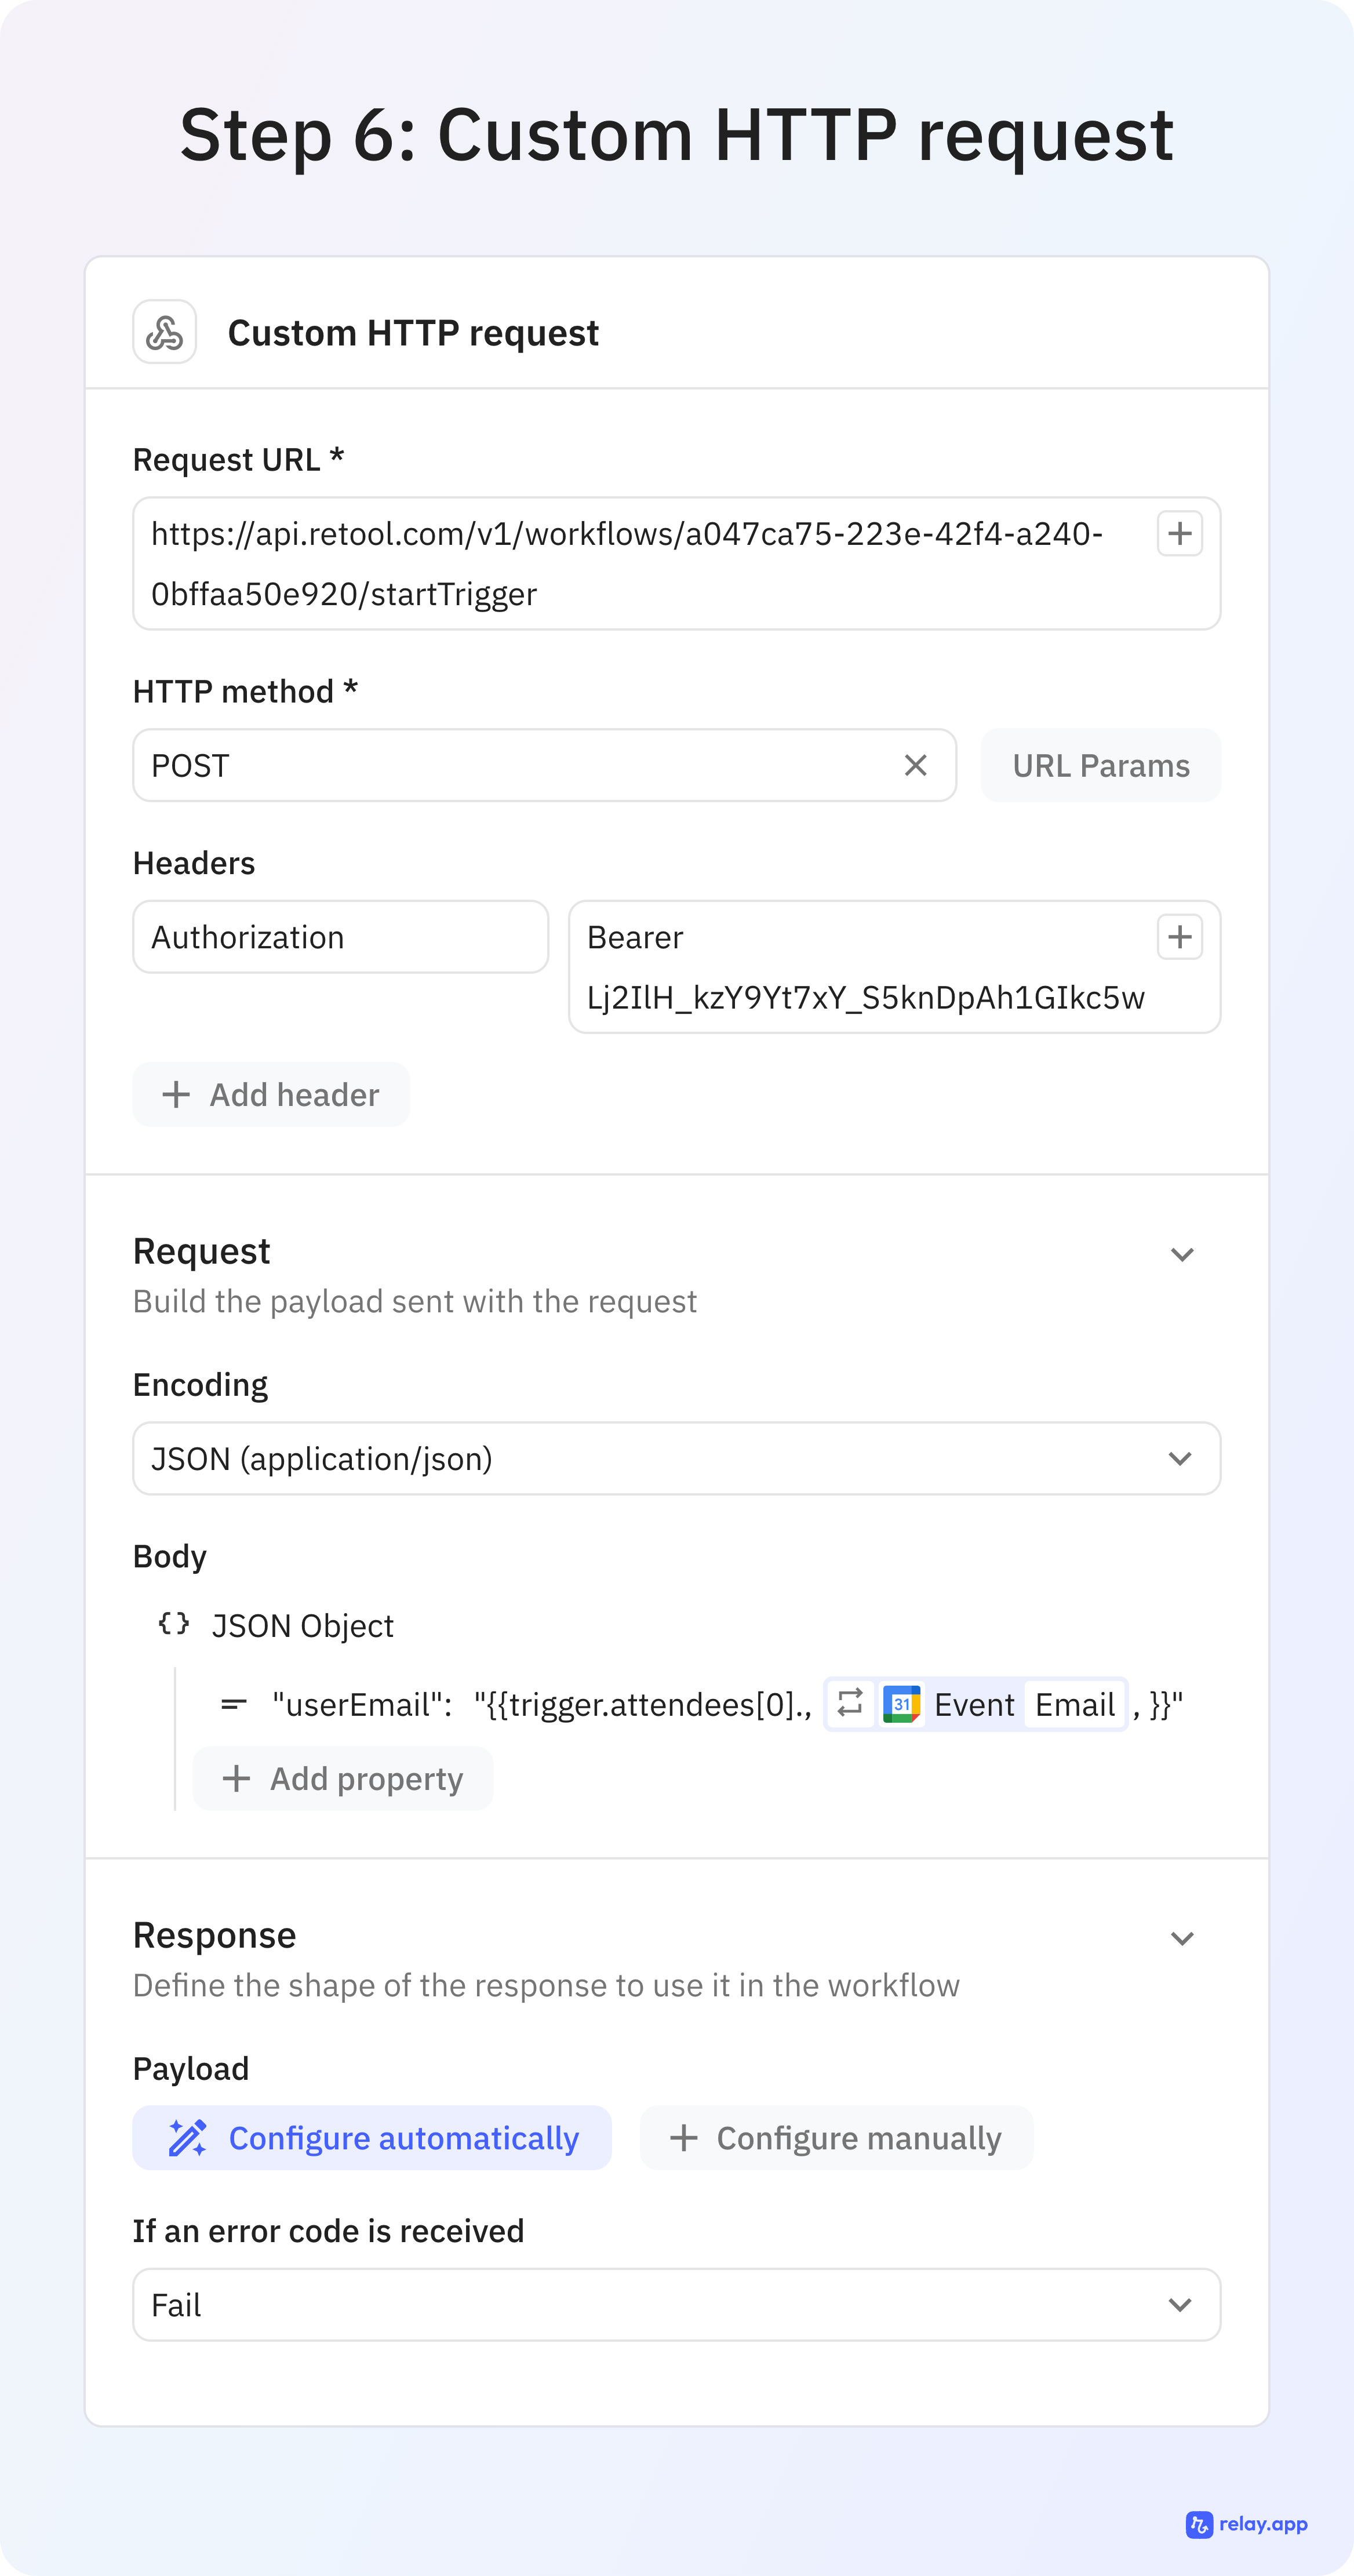Click the Authorization header name field
1354x2576 pixels.
click(x=340, y=937)
